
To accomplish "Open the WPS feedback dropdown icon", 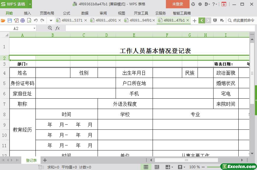I will pyautogui.click(x=207, y=4).
